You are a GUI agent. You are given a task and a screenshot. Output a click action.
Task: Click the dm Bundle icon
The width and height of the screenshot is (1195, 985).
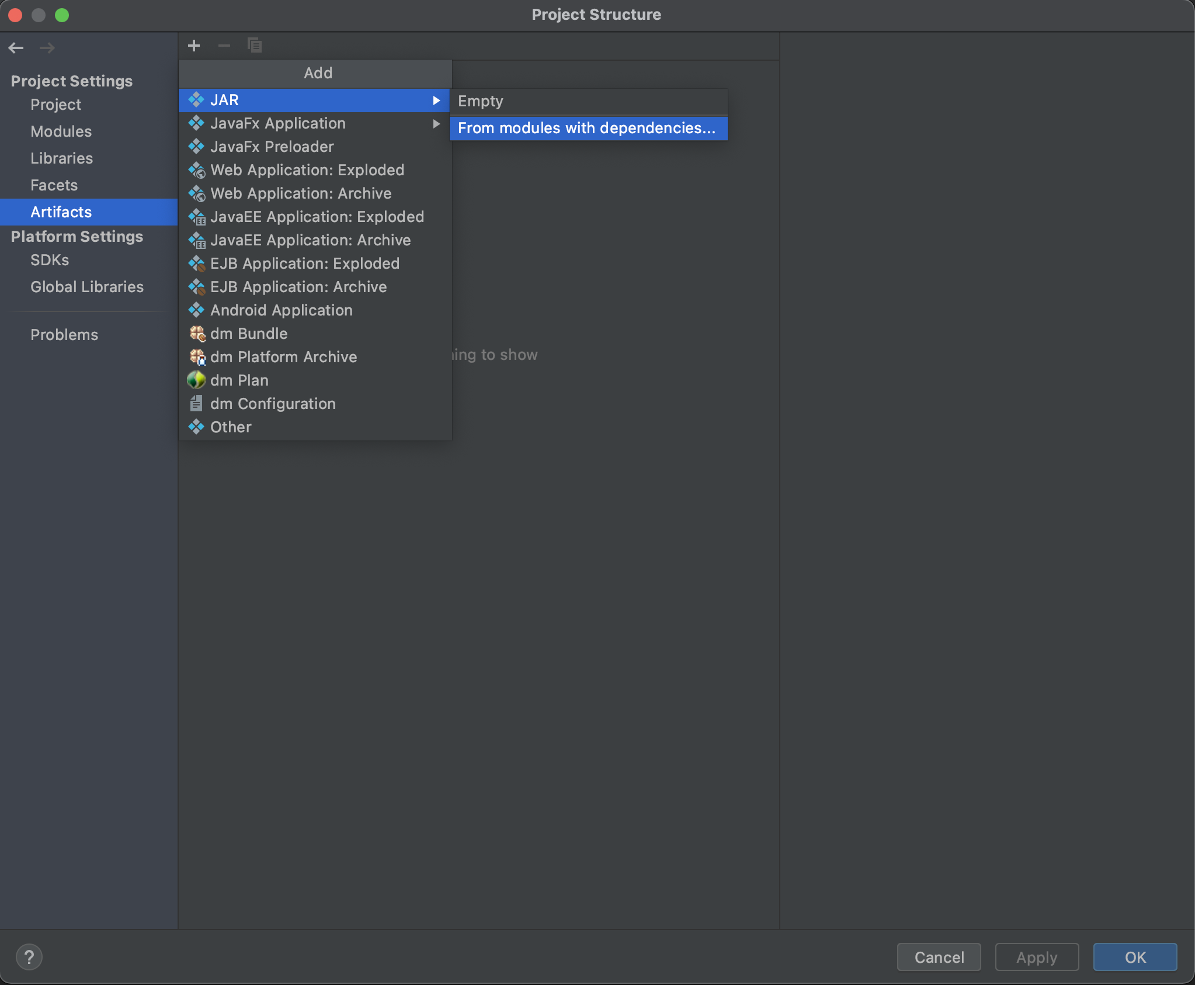(x=197, y=334)
